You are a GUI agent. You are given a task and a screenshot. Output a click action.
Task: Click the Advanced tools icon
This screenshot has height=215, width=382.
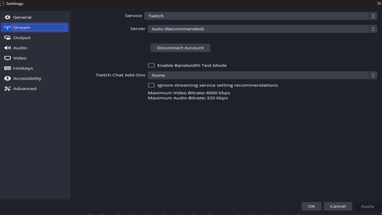coord(7,88)
